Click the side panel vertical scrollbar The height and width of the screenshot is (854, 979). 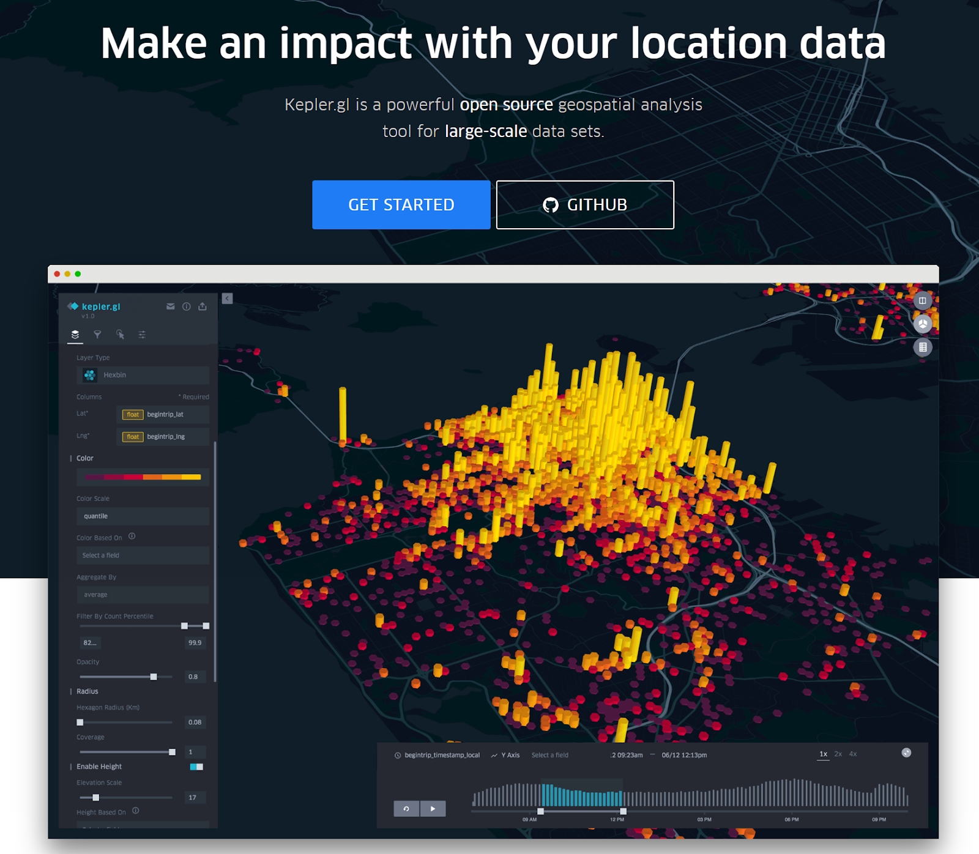[215, 562]
